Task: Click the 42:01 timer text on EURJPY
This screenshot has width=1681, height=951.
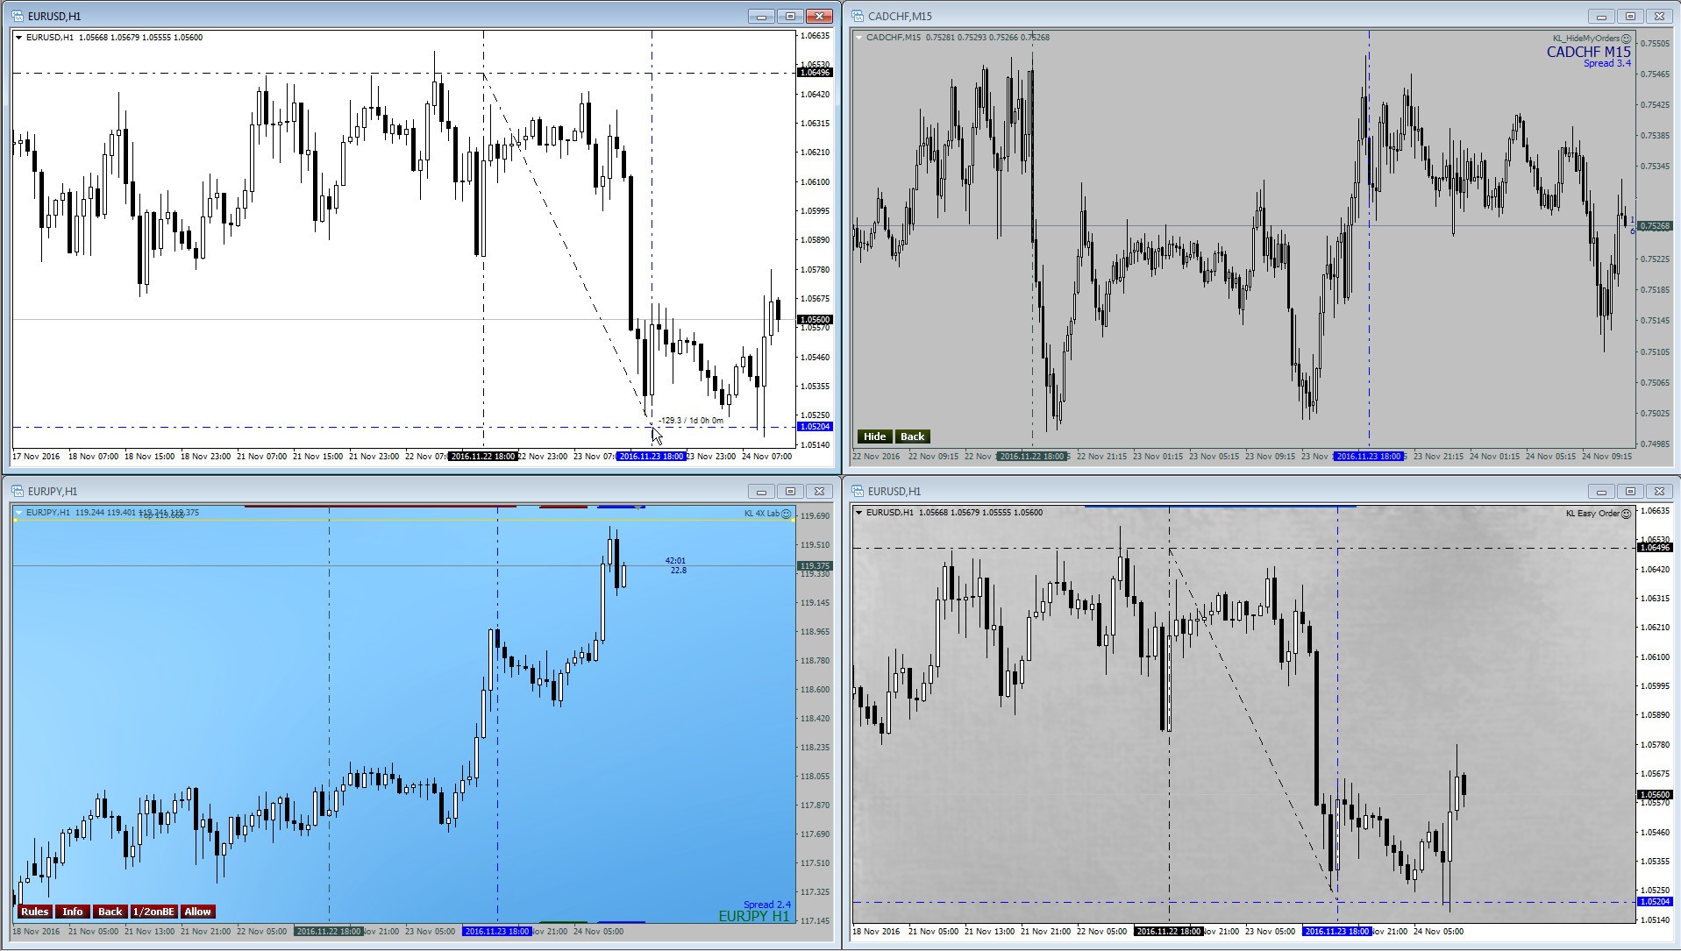Action: click(675, 561)
